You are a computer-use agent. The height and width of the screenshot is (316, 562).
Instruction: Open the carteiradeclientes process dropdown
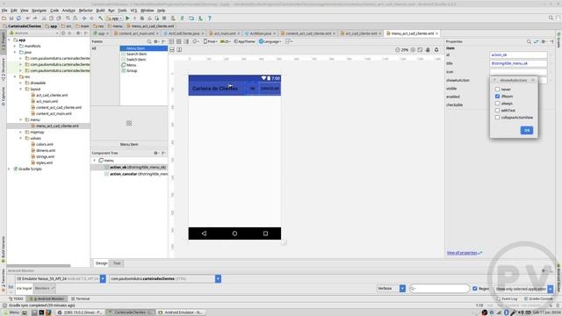(218, 279)
